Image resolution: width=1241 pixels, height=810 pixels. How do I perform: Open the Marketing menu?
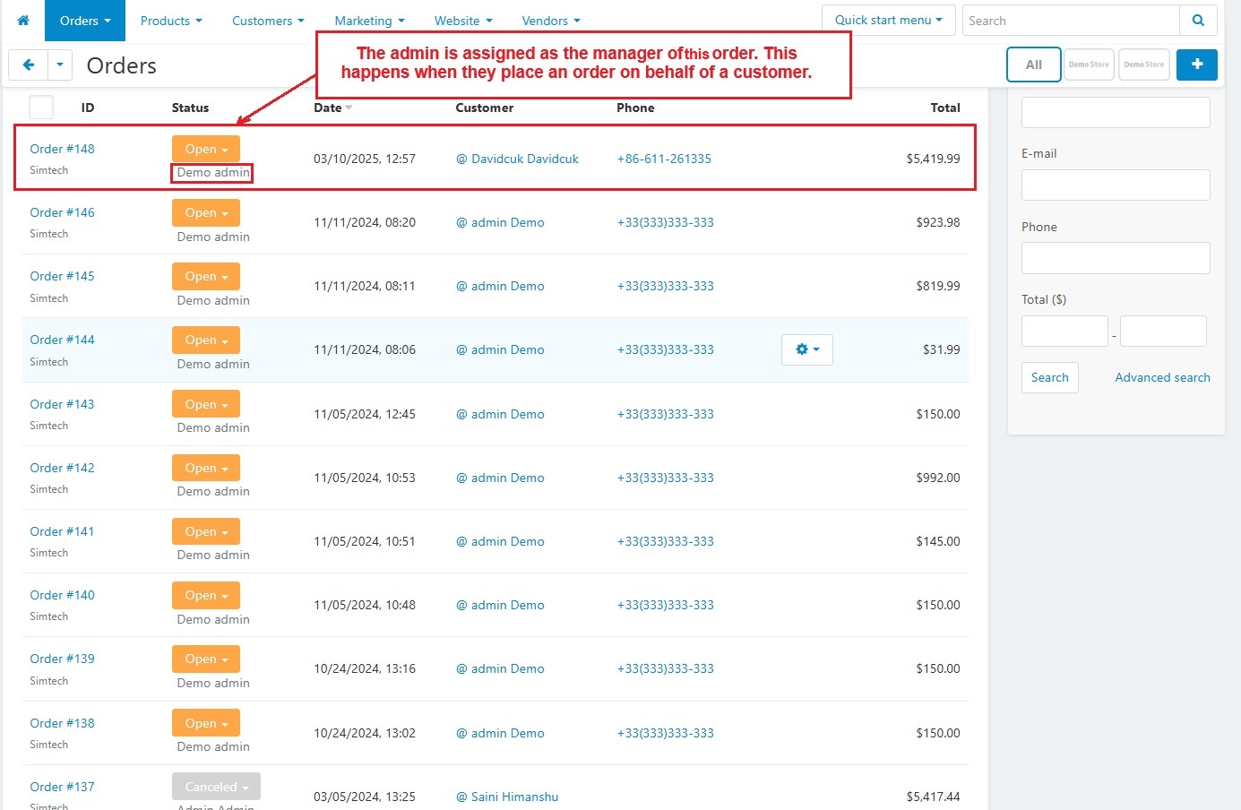pos(369,21)
